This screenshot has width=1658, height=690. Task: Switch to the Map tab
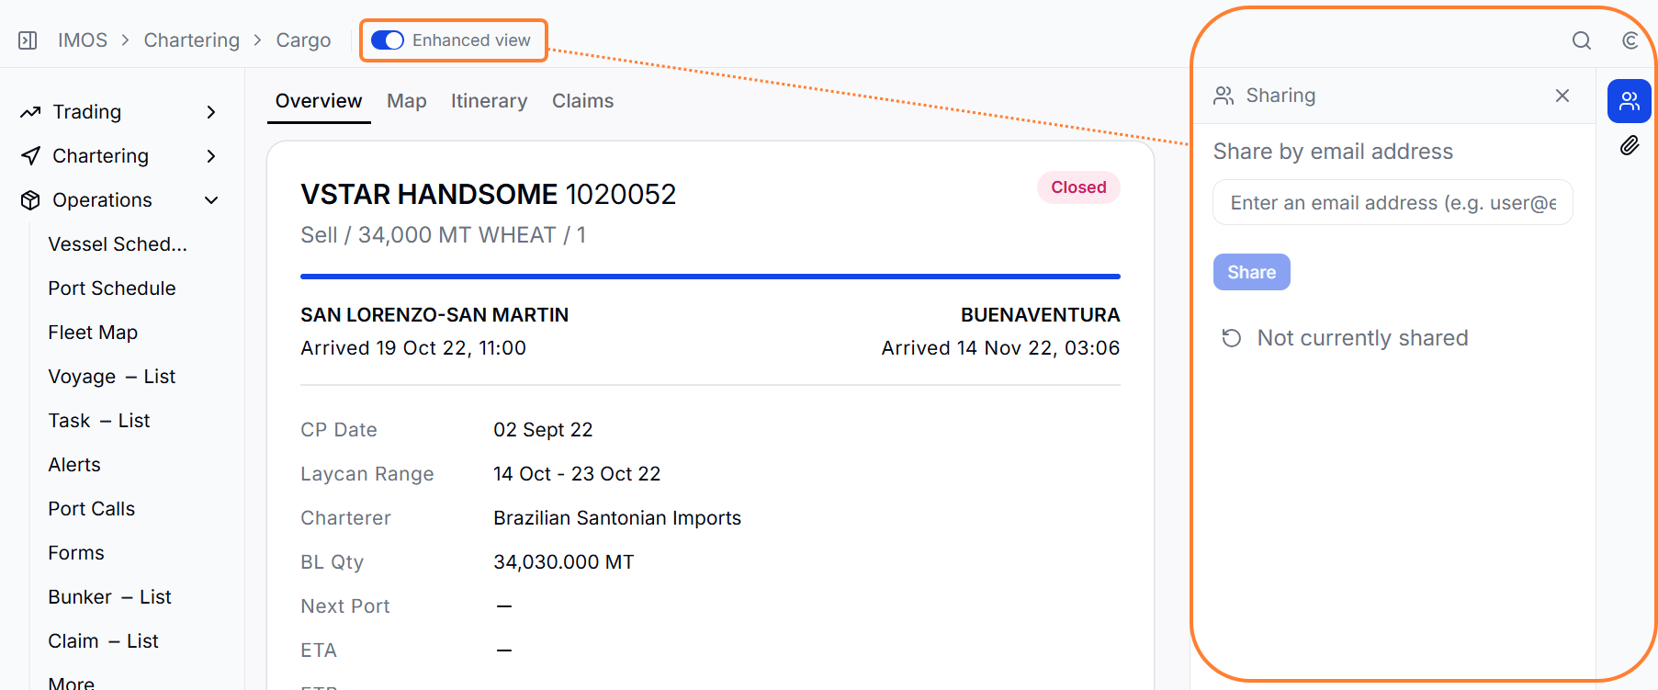pyautogui.click(x=406, y=101)
